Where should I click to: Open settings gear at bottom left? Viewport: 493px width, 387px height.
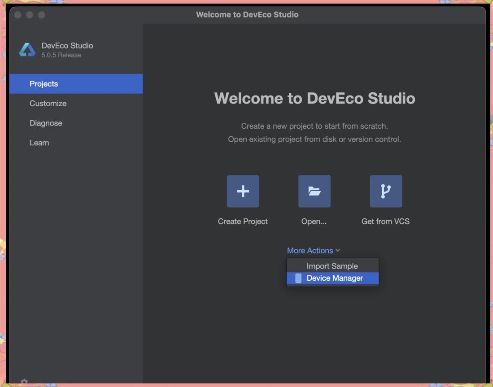[x=24, y=382]
